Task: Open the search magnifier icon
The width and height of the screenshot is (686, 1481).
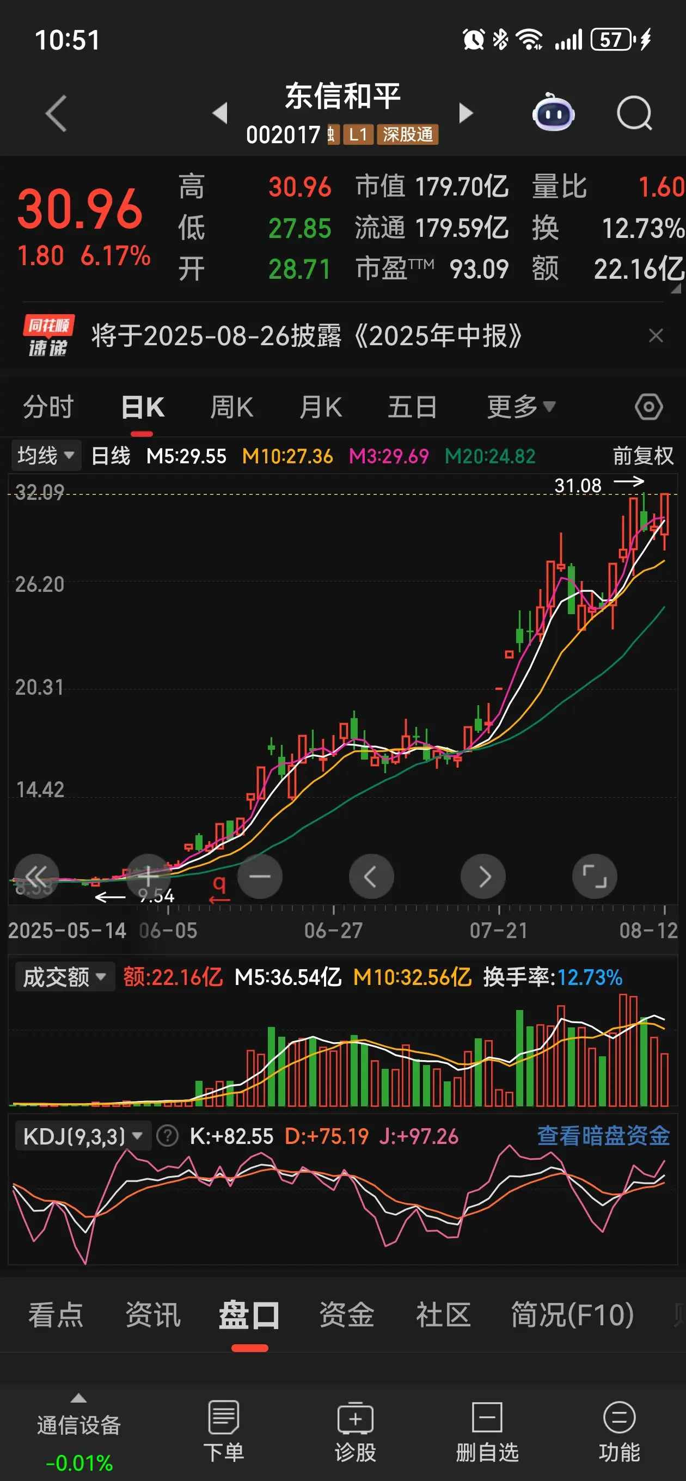Action: tap(634, 113)
